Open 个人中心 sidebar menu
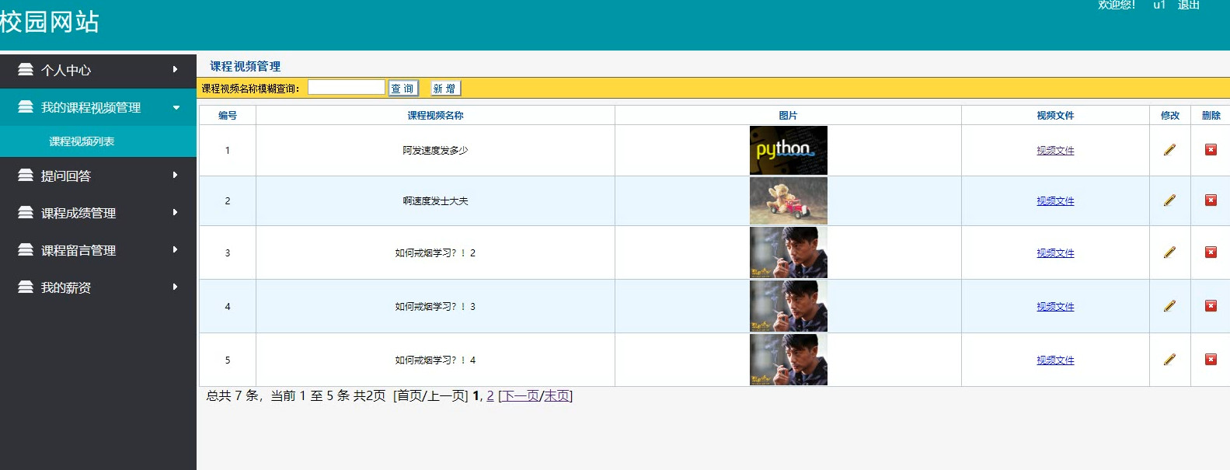Screen dimensions: 1230x470 98,70
